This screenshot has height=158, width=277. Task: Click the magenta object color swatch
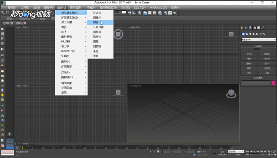click(x=273, y=83)
